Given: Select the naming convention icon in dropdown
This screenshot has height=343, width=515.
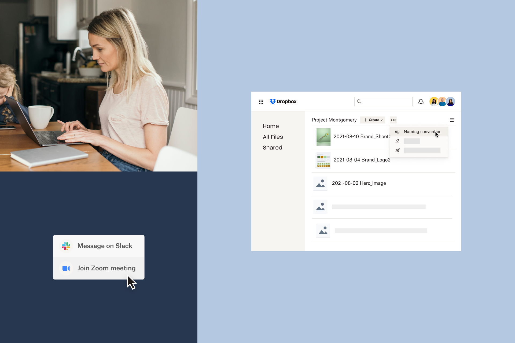Looking at the screenshot, I should tap(397, 131).
